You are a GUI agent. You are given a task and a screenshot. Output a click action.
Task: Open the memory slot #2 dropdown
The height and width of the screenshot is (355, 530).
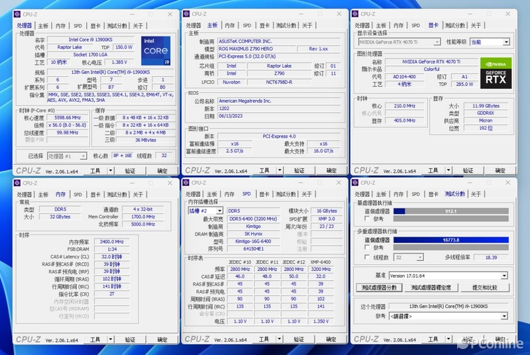[205, 211]
